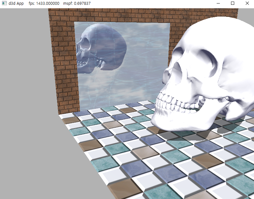
Task: Click the d3d App window icon
Action: [x=4, y=3]
